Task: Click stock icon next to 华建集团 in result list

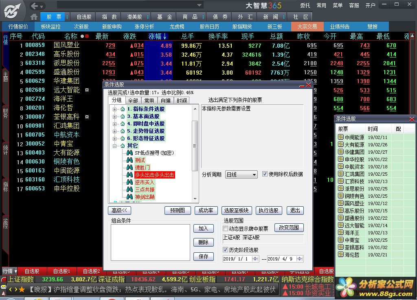Action: coord(340,152)
